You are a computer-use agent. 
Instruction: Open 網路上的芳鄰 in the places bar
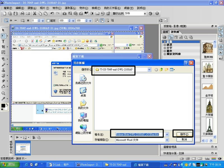tap(83, 130)
